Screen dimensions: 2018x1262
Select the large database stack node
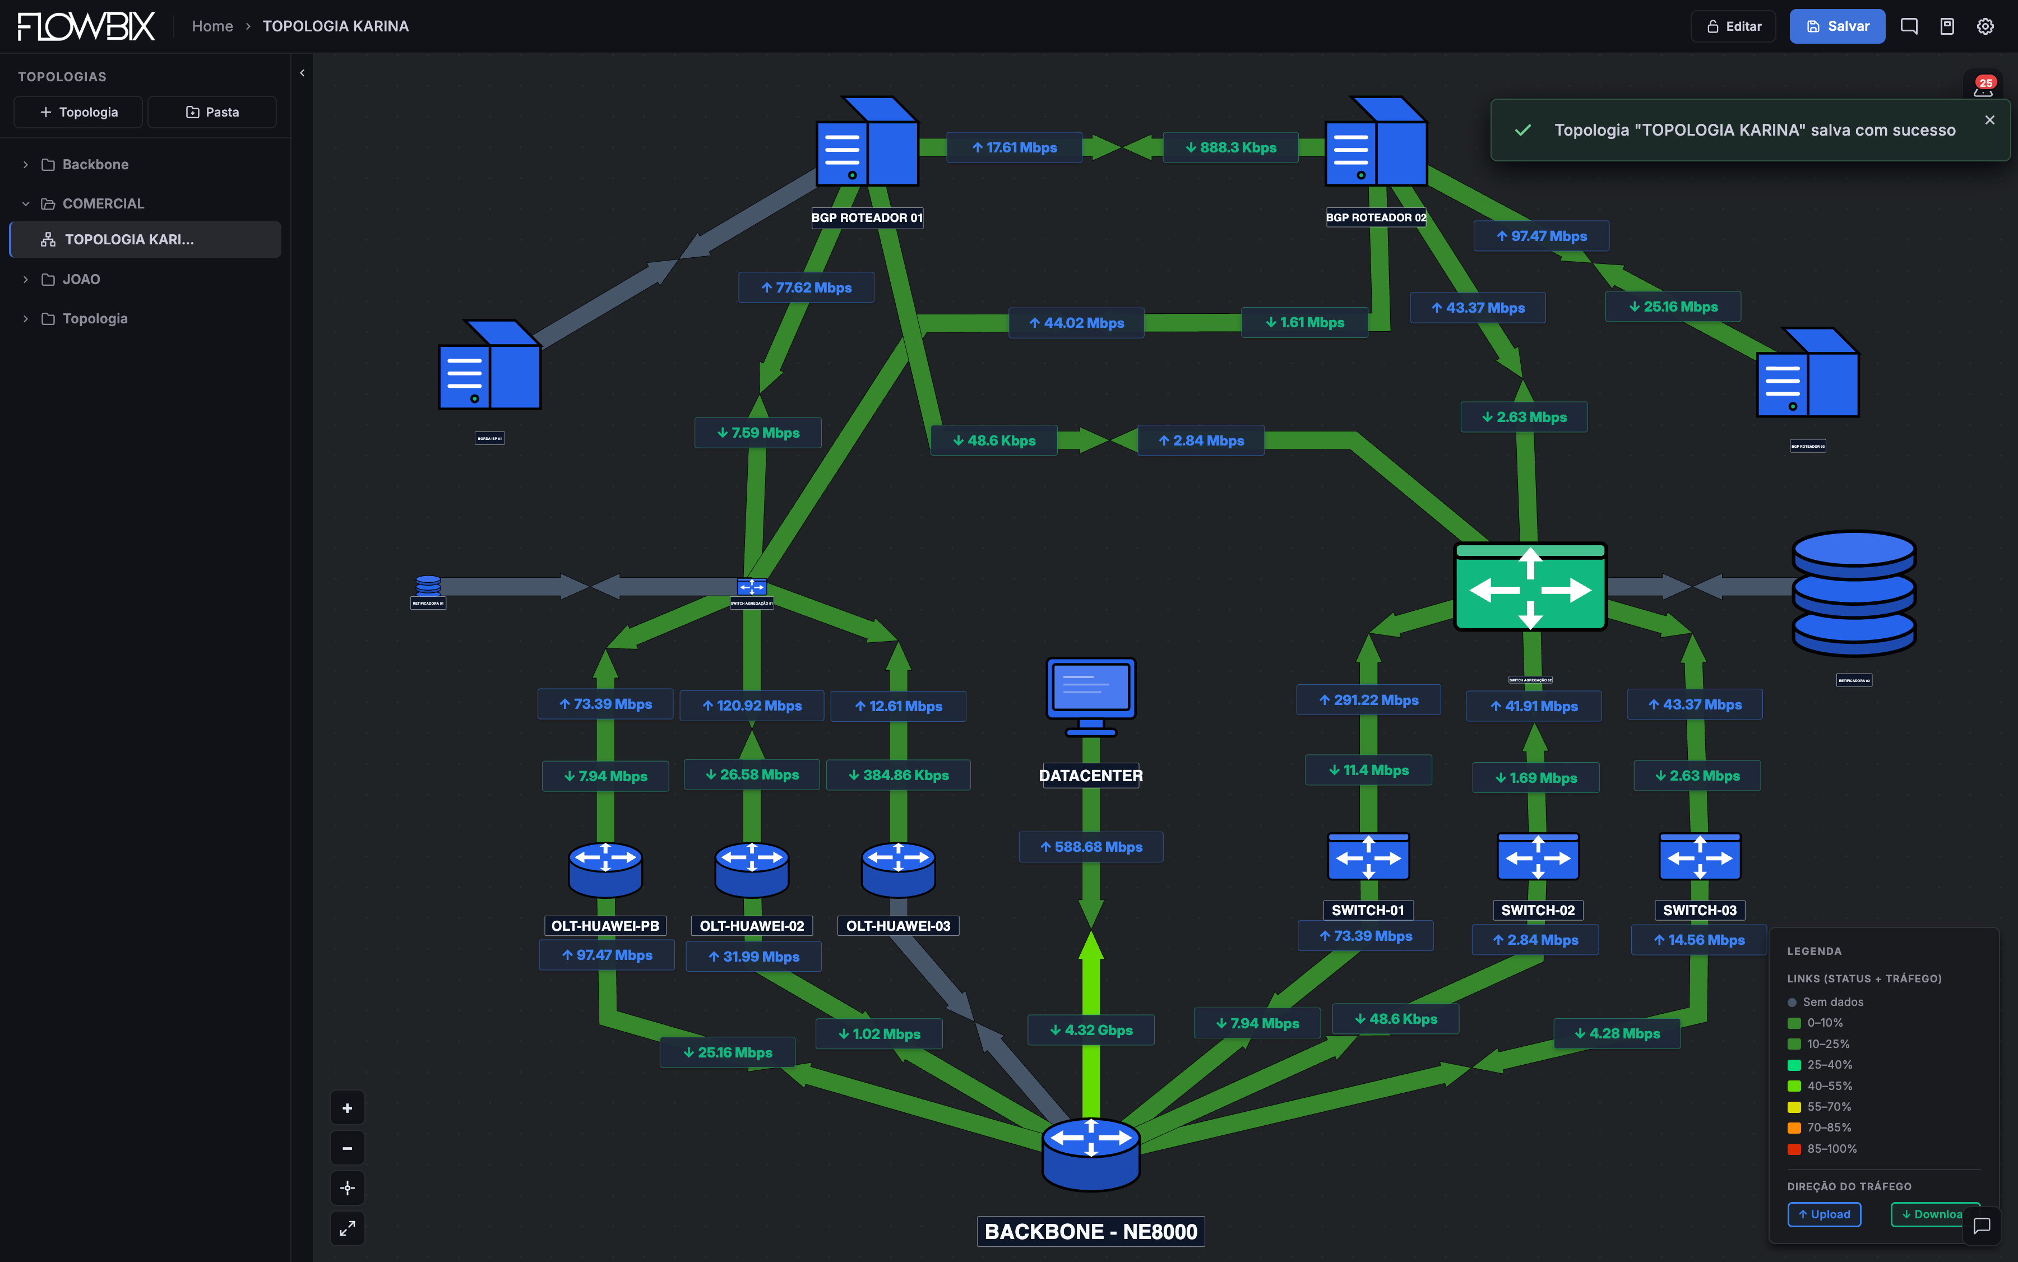click(x=1854, y=592)
